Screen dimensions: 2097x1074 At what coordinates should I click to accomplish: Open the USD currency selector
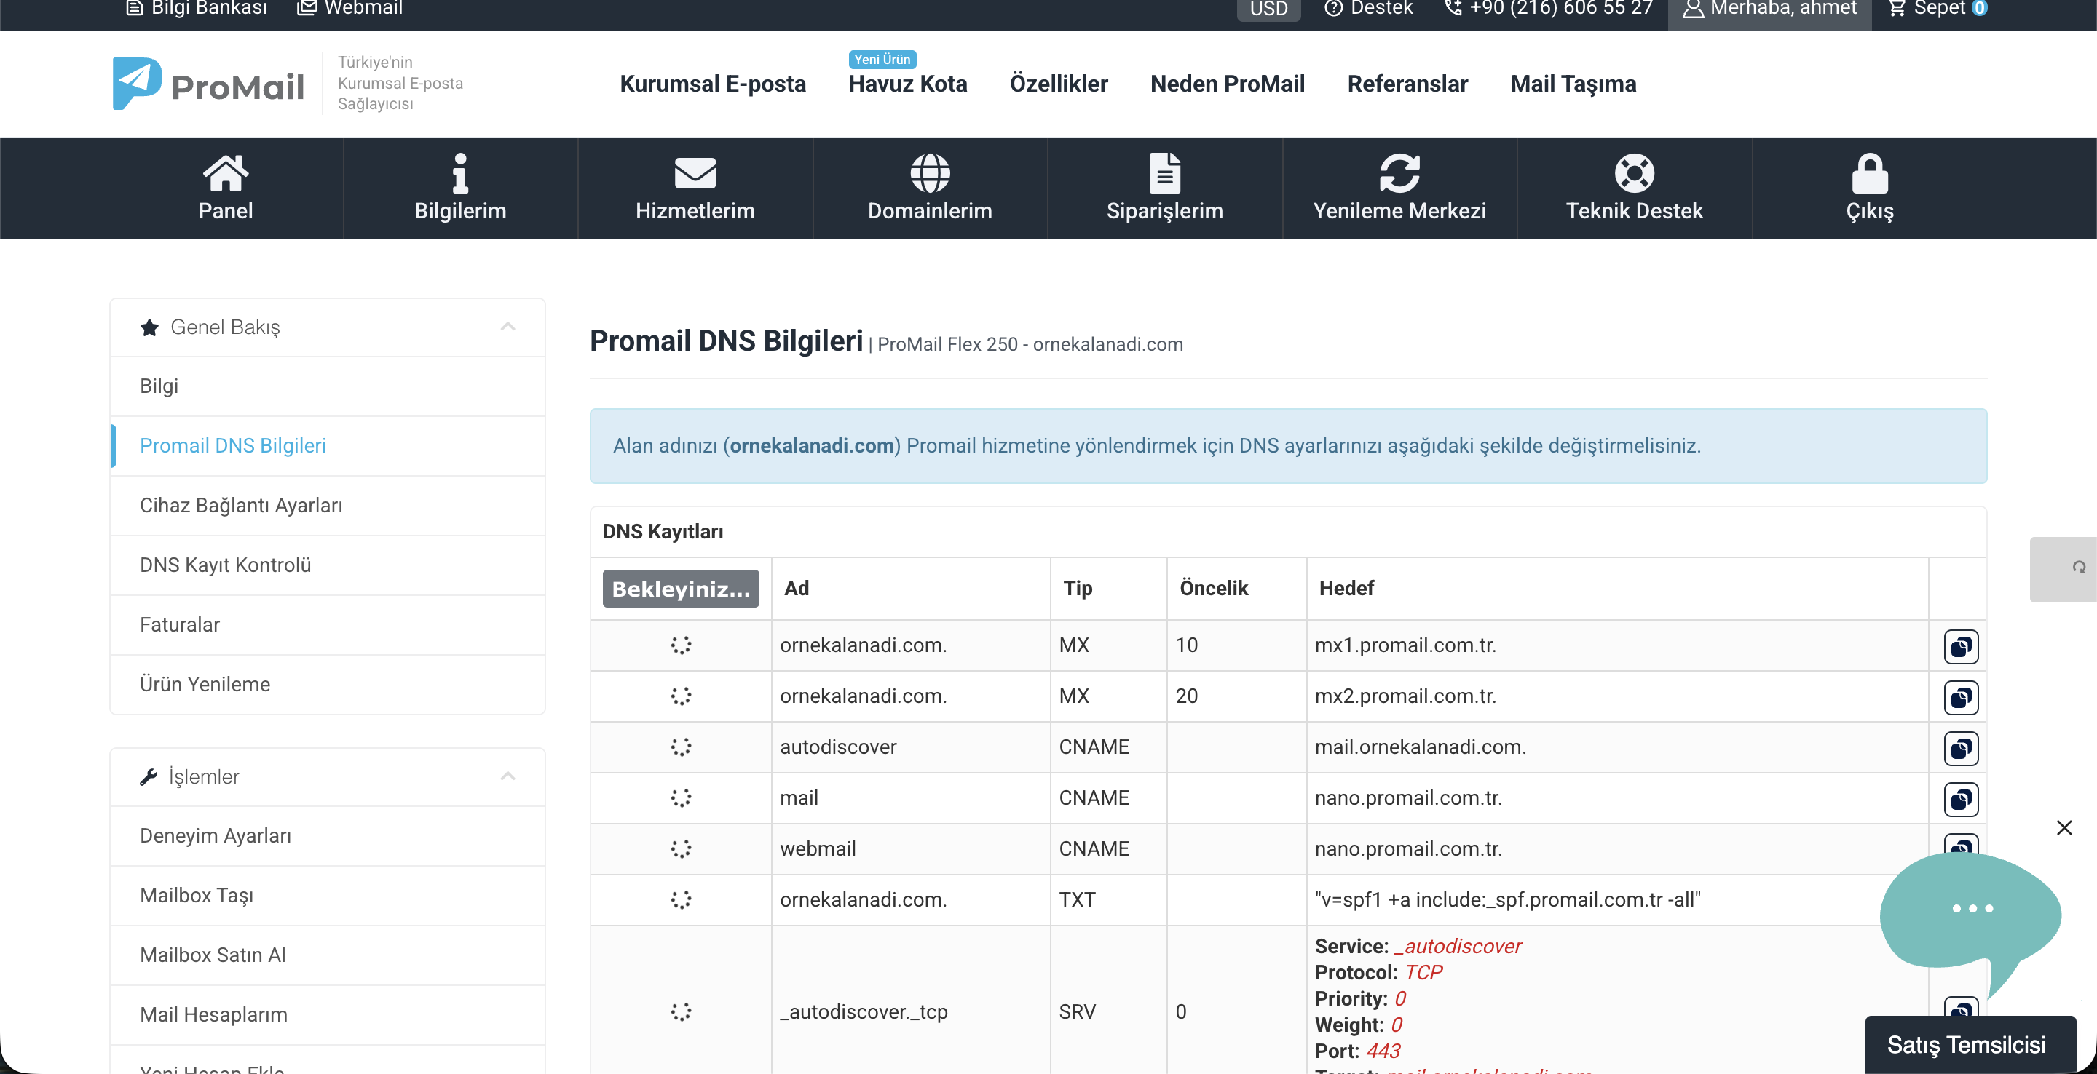pyautogui.click(x=1268, y=9)
